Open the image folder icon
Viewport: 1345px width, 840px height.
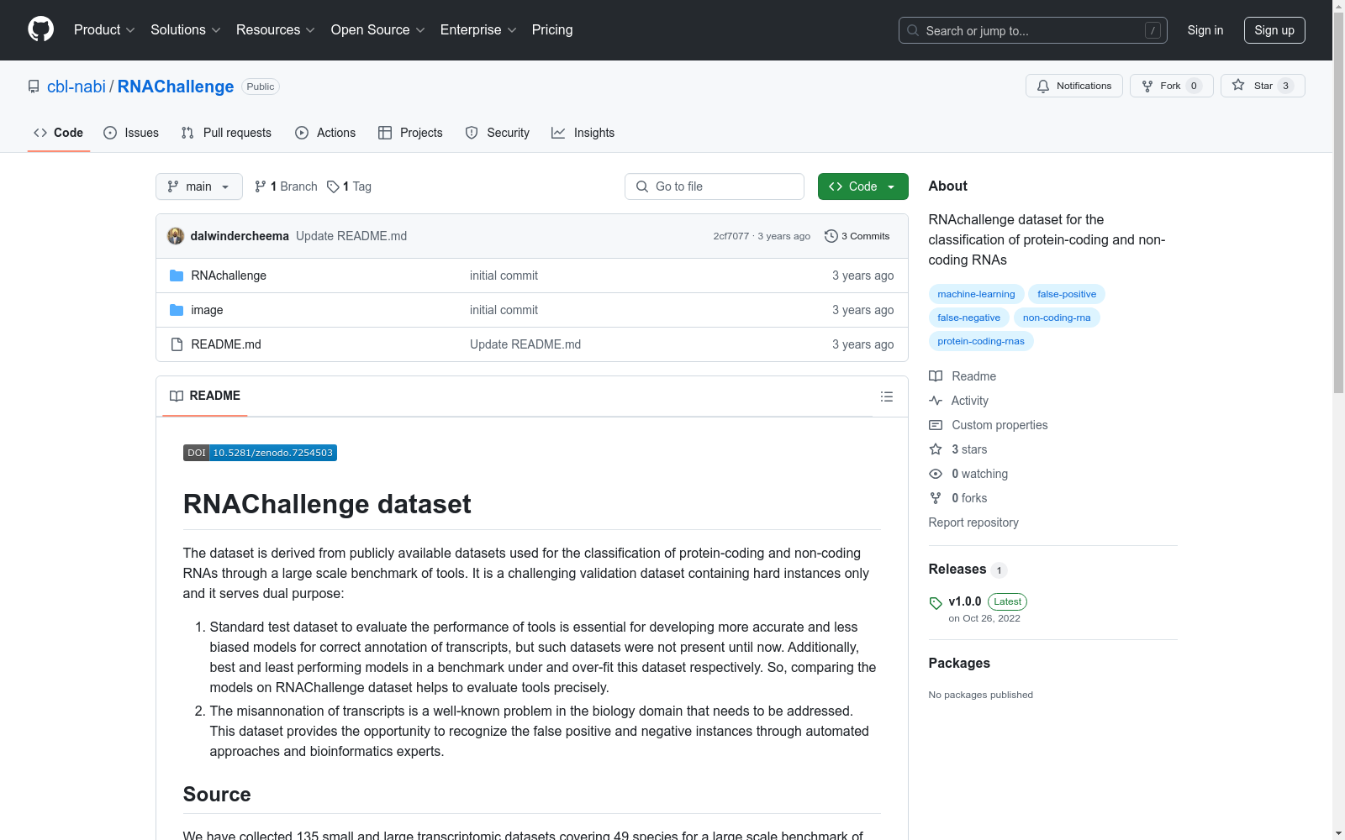[177, 310]
